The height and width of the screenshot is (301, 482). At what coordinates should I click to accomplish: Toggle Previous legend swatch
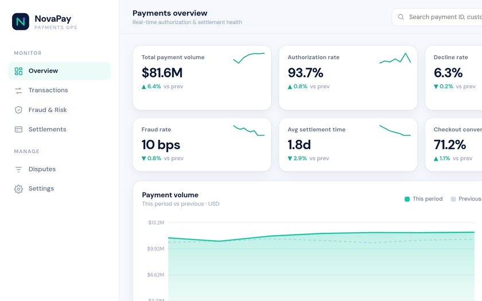point(453,199)
